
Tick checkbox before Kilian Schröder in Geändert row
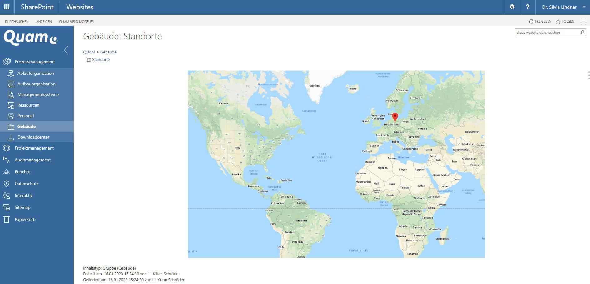click(154, 280)
